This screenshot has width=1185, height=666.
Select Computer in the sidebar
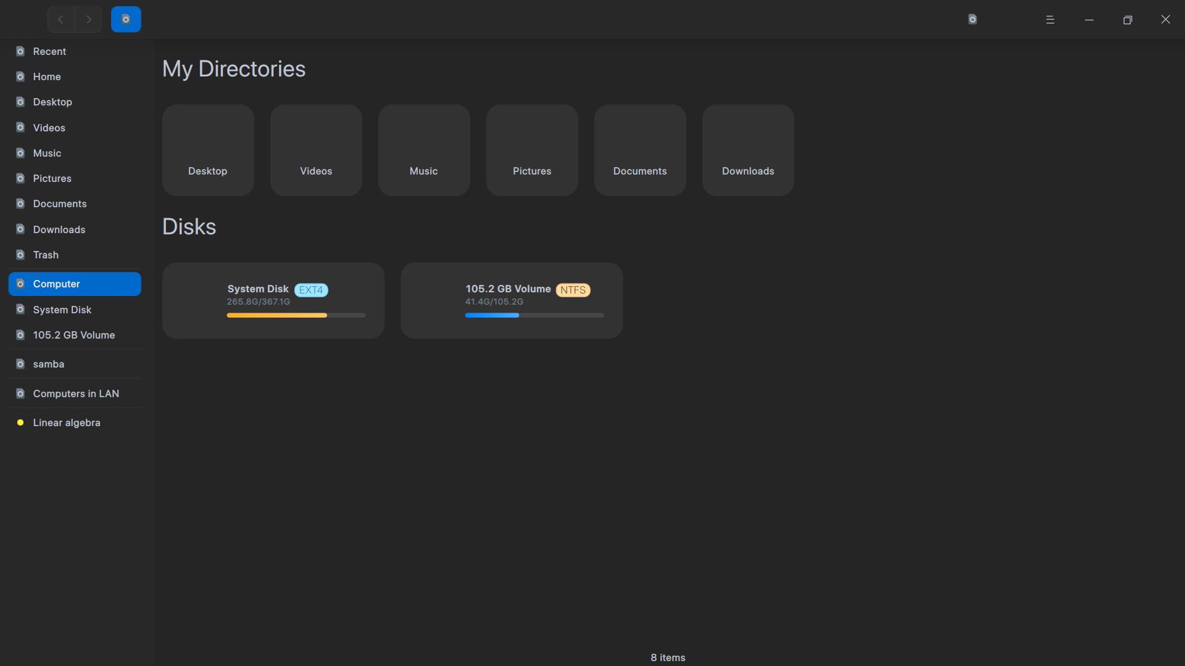75,284
